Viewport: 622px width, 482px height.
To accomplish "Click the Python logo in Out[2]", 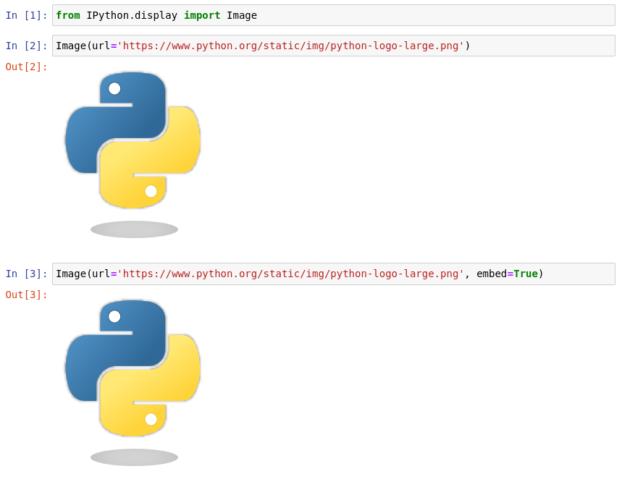I will tap(133, 140).
